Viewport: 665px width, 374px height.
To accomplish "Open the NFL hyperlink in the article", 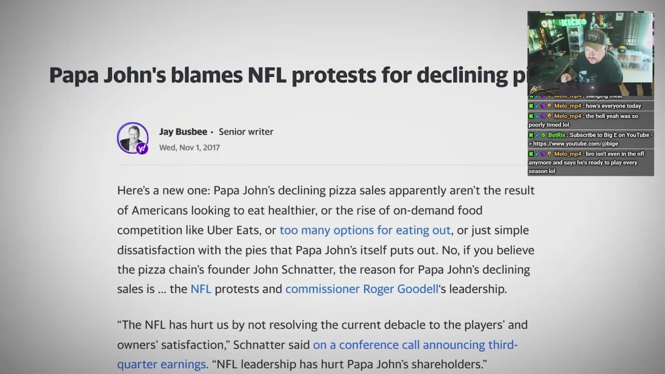I will pyautogui.click(x=201, y=289).
